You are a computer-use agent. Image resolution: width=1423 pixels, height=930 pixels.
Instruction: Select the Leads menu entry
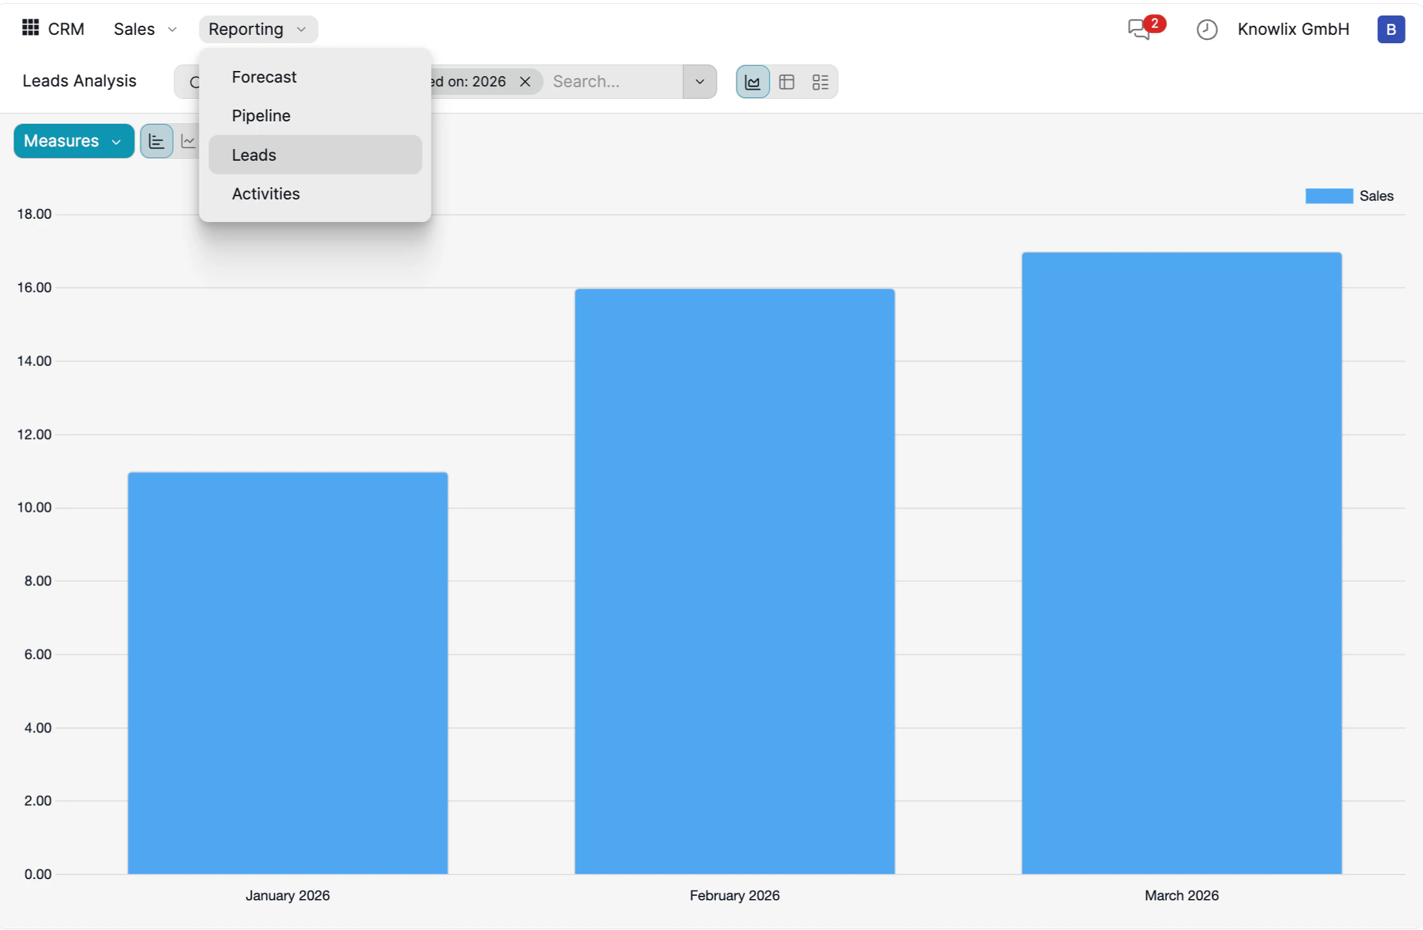pyautogui.click(x=254, y=154)
